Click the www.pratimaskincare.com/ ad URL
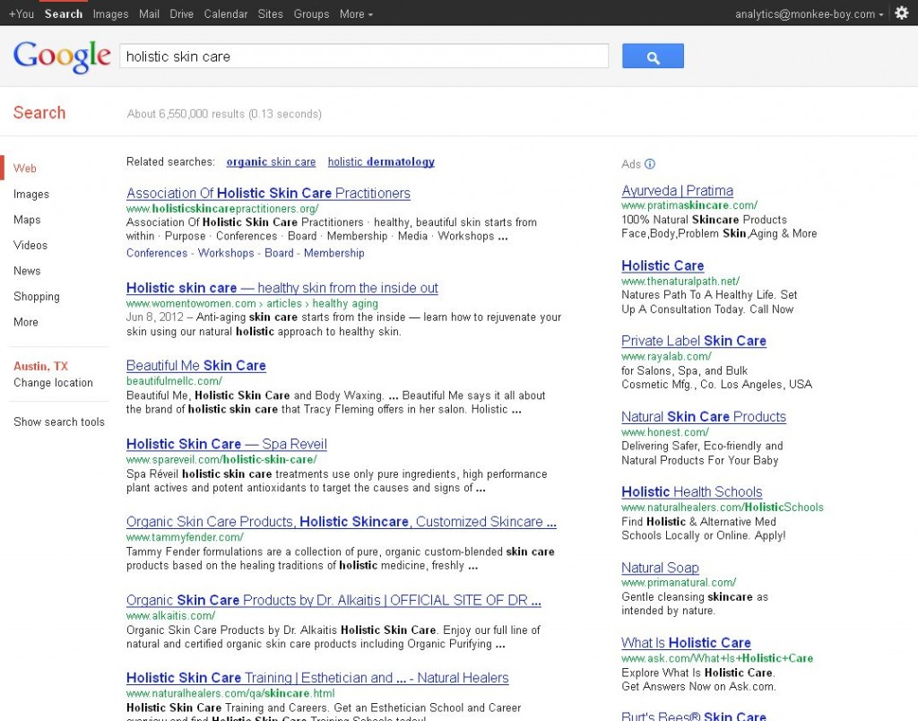 [689, 205]
